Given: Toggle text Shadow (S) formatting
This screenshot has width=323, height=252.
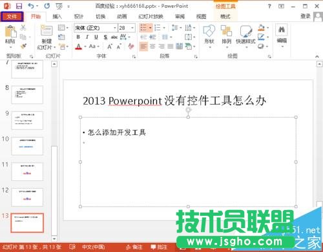Looking at the screenshot, I should coord(105,37).
